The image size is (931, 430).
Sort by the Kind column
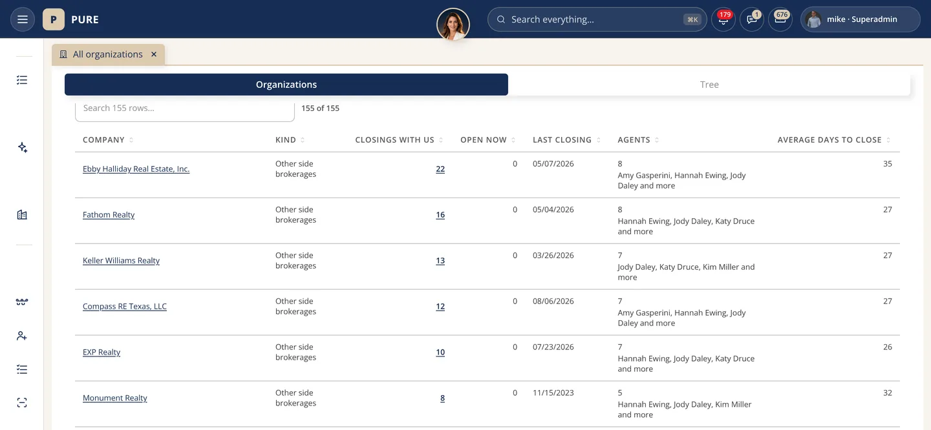click(290, 140)
